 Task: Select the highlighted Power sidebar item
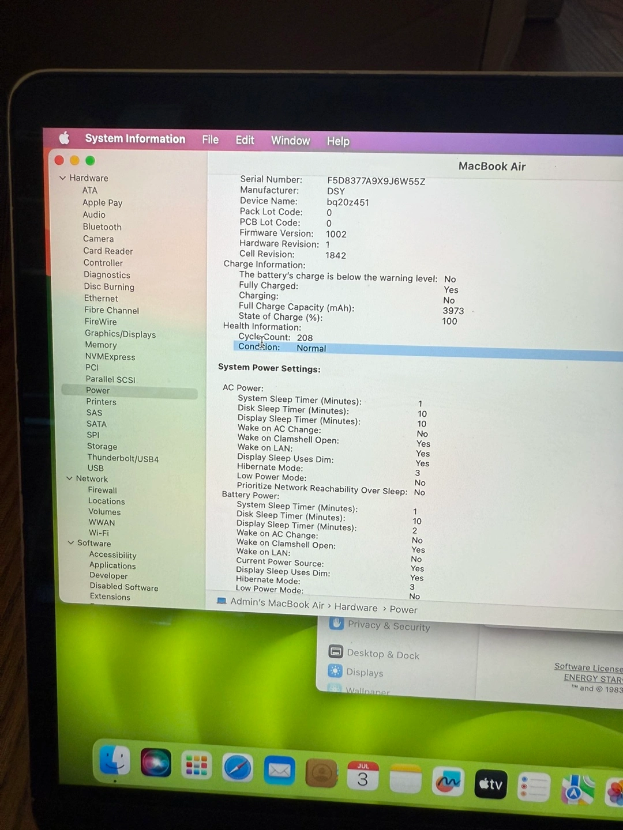pos(129,391)
